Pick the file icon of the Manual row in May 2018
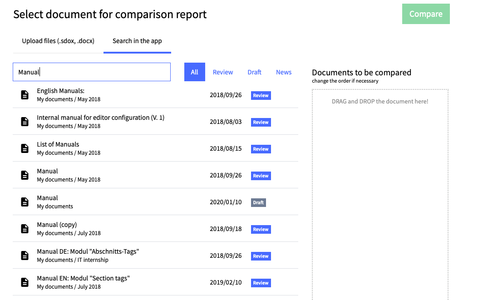 coord(25,175)
